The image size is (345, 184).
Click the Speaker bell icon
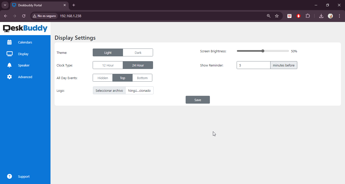[9, 65]
